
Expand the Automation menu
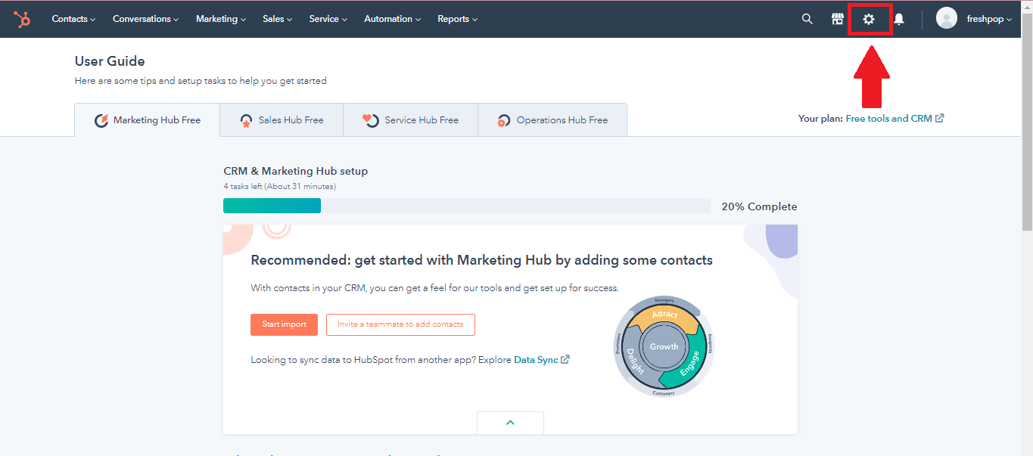click(393, 19)
